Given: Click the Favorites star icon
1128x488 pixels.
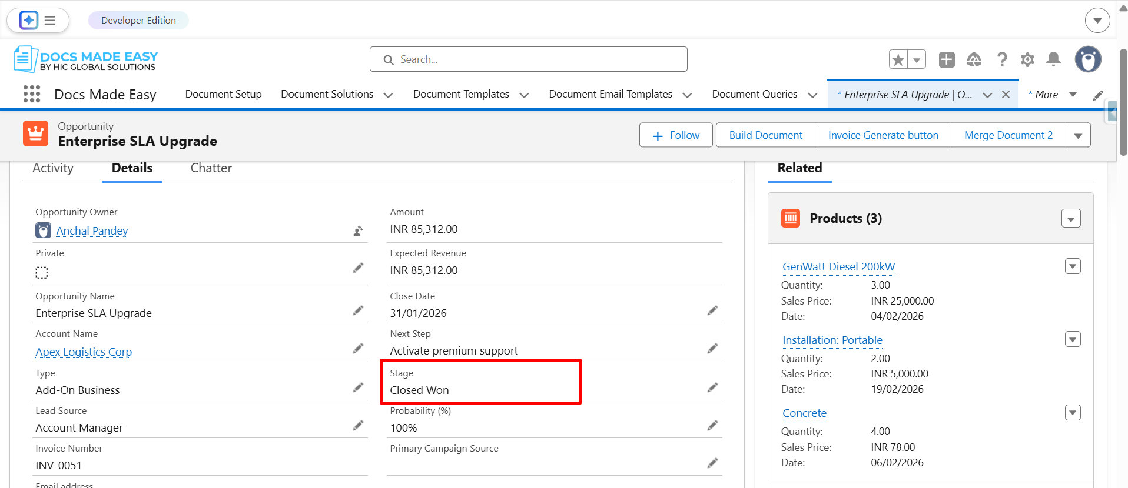Looking at the screenshot, I should coord(898,59).
